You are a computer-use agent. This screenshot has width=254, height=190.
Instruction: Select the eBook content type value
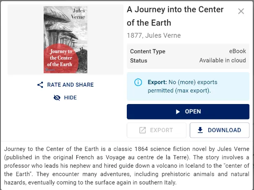(x=237, y=51)
